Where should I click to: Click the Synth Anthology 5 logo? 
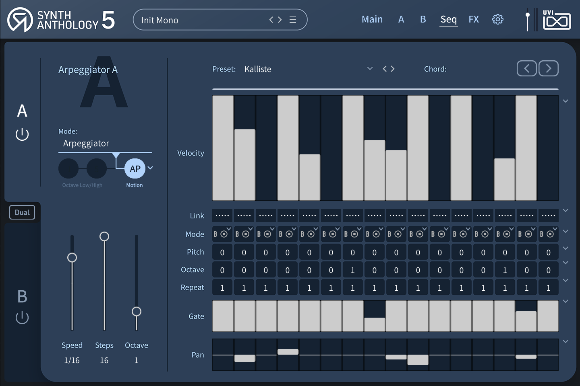coord(61,20)
